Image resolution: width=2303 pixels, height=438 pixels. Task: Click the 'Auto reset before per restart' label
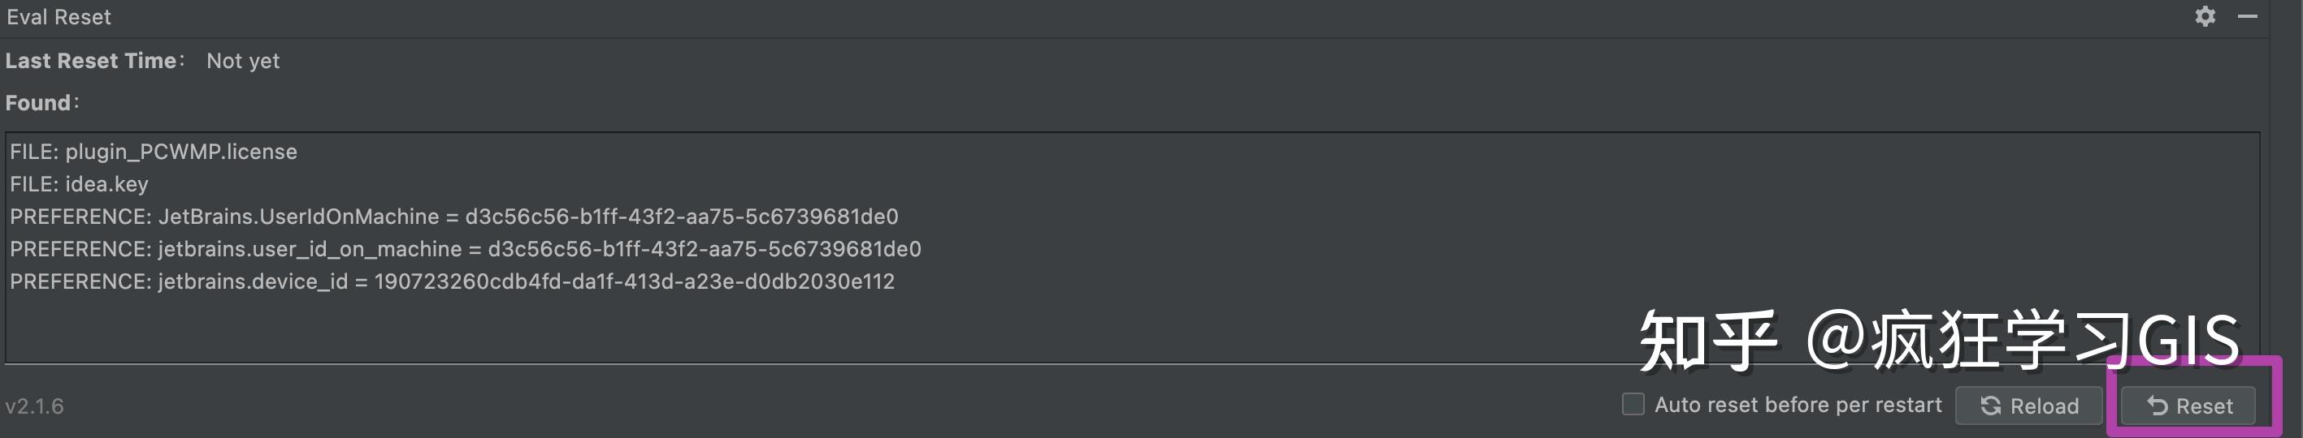[1798, 405]
